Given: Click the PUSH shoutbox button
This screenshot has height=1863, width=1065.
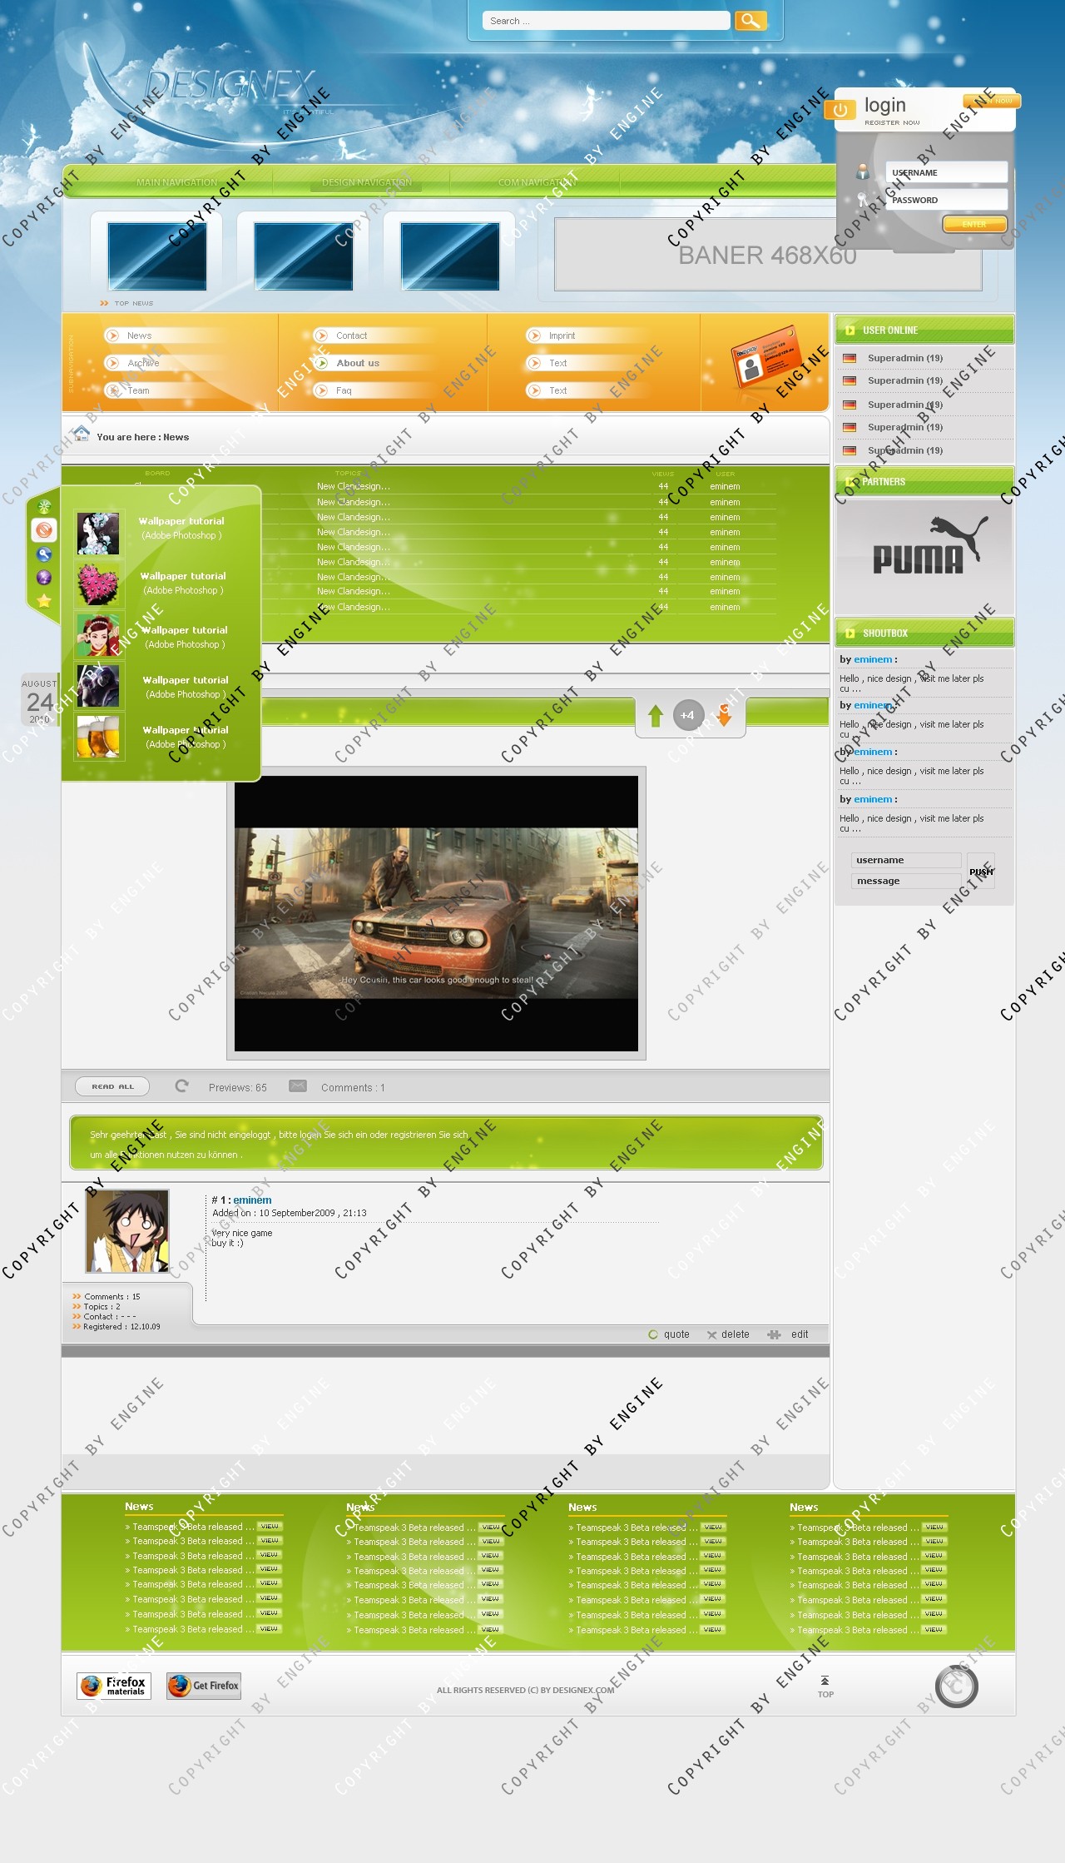Looking at the screenshot, I should pos(981,871).
